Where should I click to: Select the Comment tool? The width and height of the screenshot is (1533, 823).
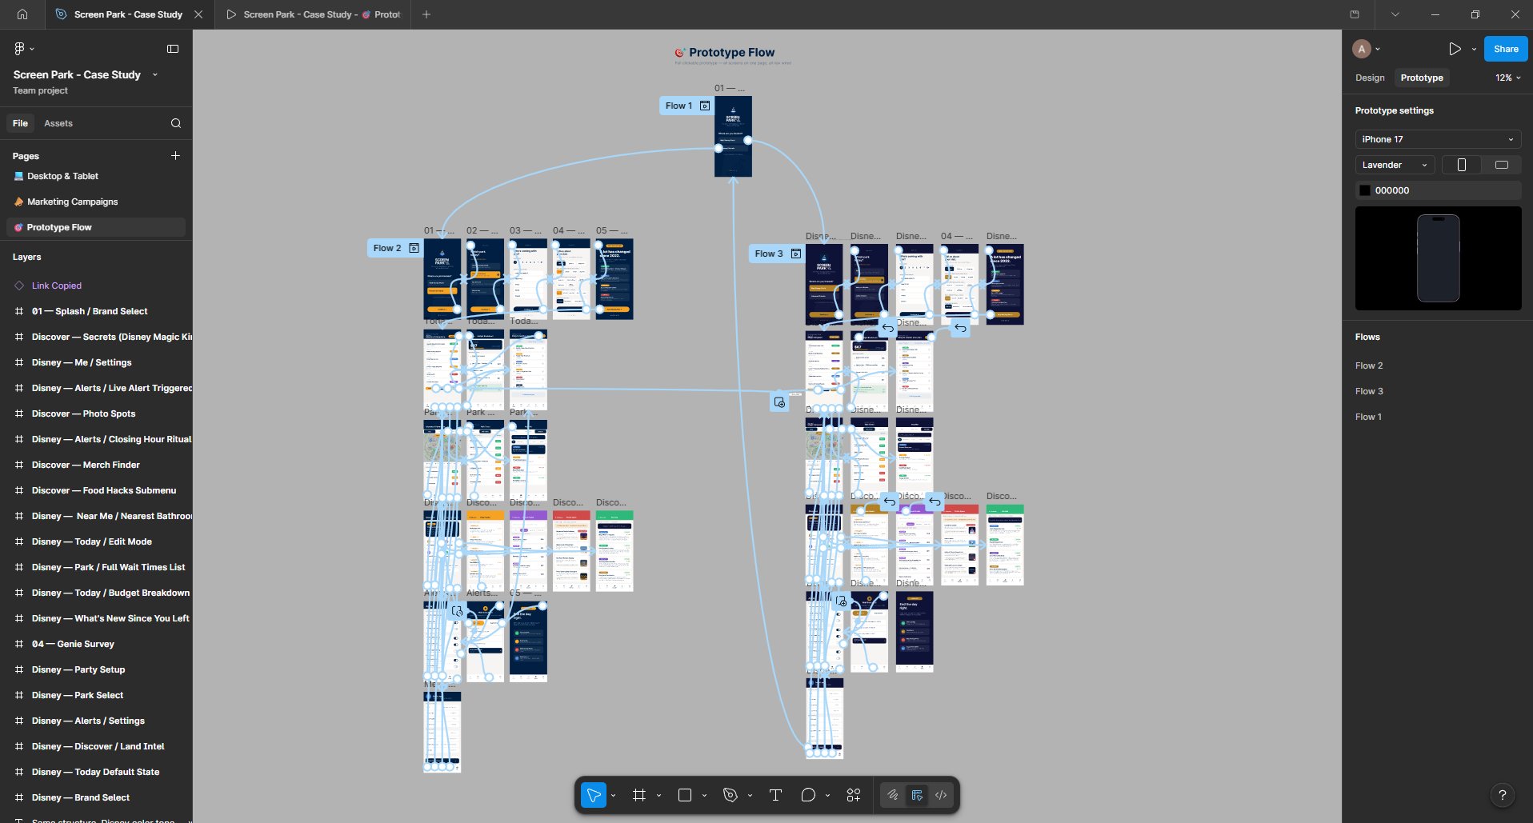pyautogui.click(x=808, y=795)
